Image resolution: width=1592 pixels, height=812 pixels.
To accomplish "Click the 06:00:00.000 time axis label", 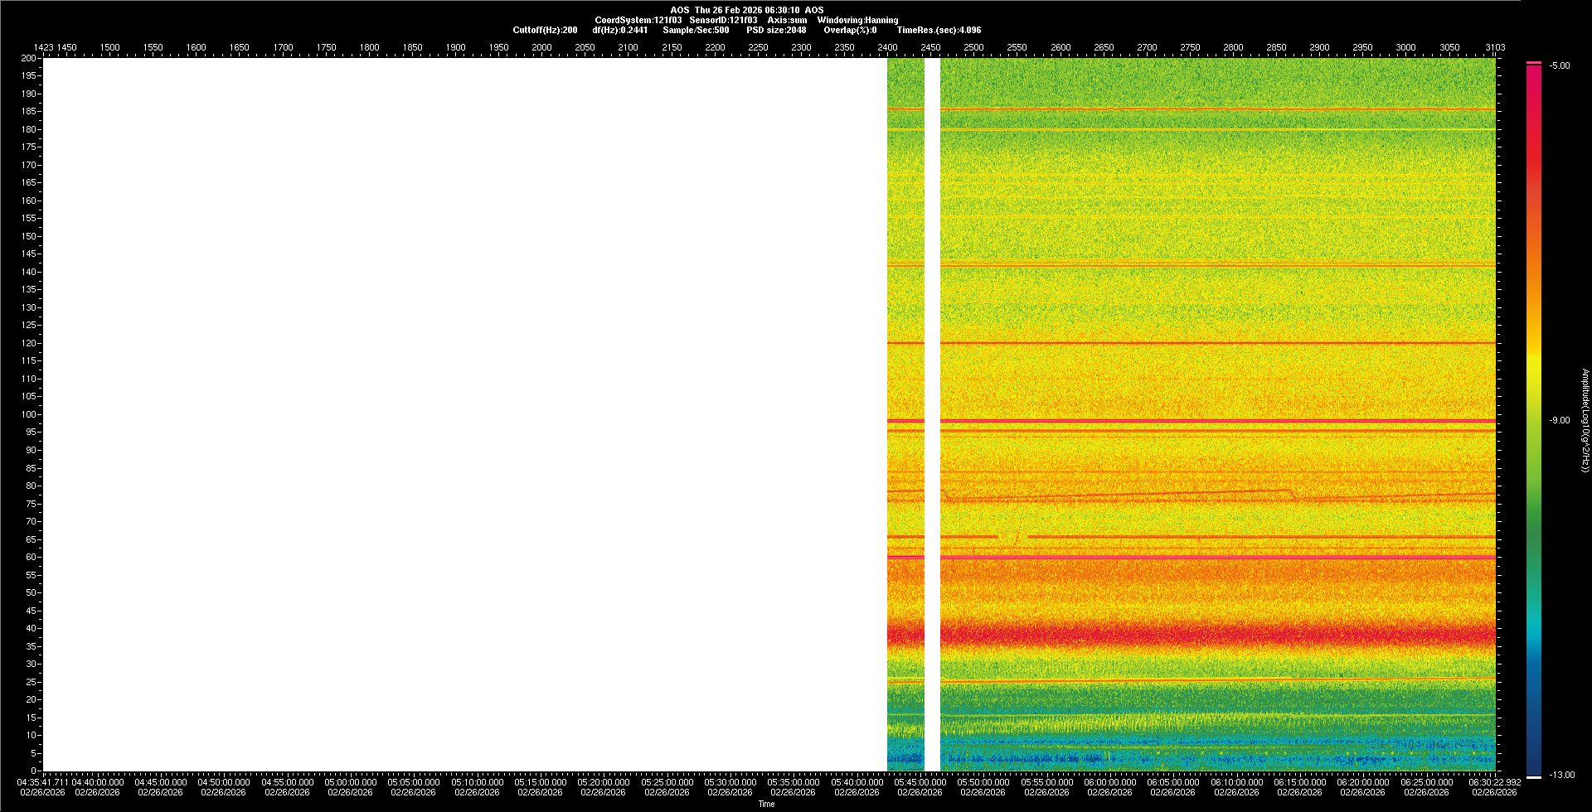I will [x=1109, y=782].
